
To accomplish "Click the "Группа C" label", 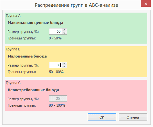I will point(13,83).
